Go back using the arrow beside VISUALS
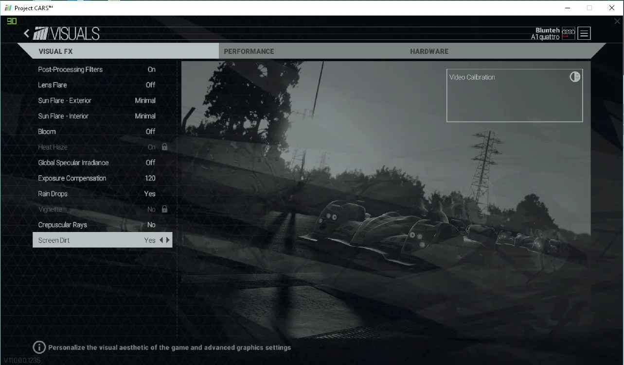Viewport: 624px width, 365px height. pyautogui.click(x=27, y=33)
